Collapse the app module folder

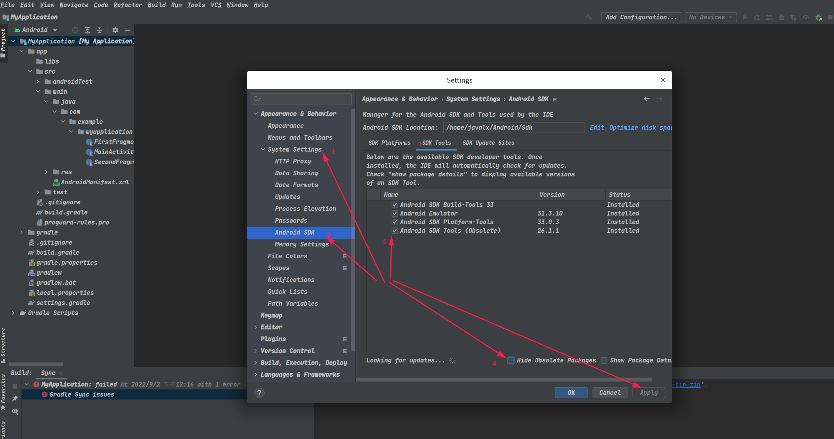(x=22, y=51)
